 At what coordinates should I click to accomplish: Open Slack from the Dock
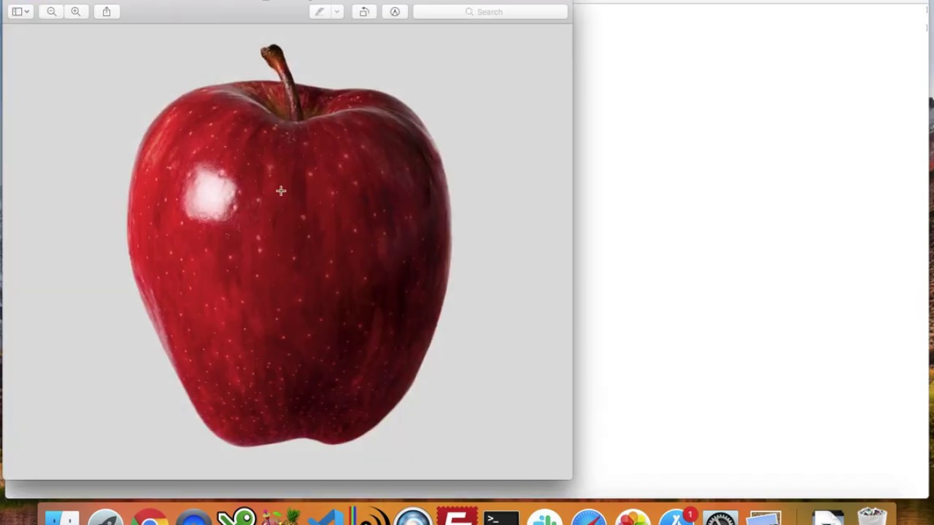point(545,518)
